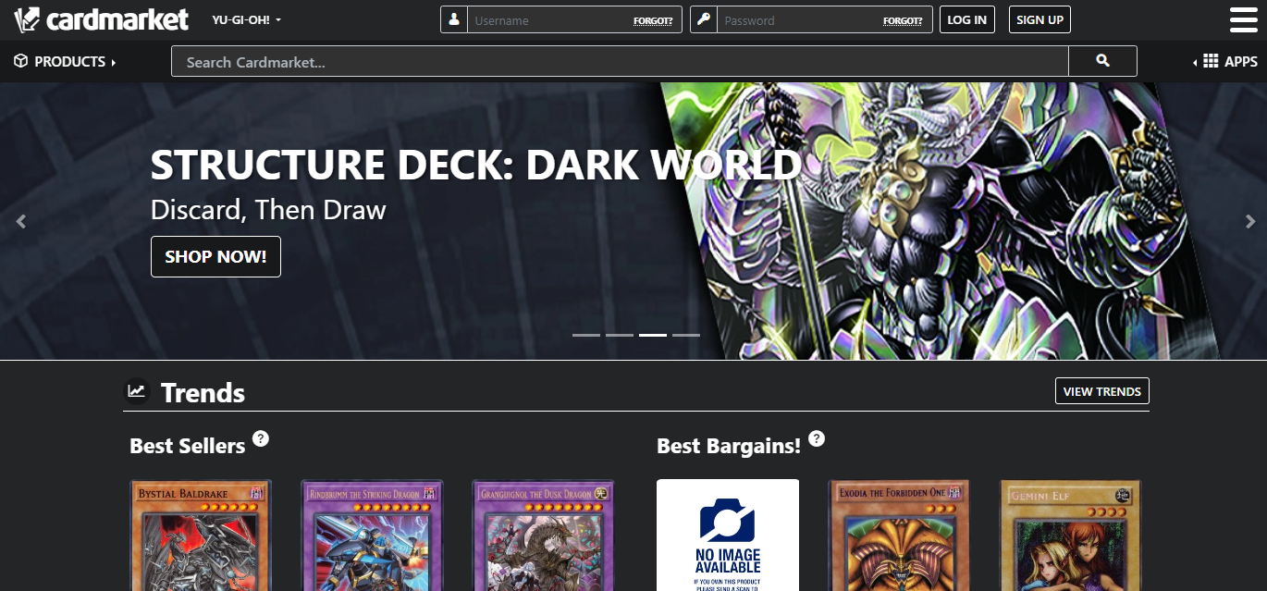Click FORGOT? next to the Password field

click(x=903, y=19)
